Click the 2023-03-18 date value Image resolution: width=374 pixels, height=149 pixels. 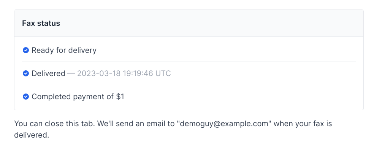(x=99, y=73)
